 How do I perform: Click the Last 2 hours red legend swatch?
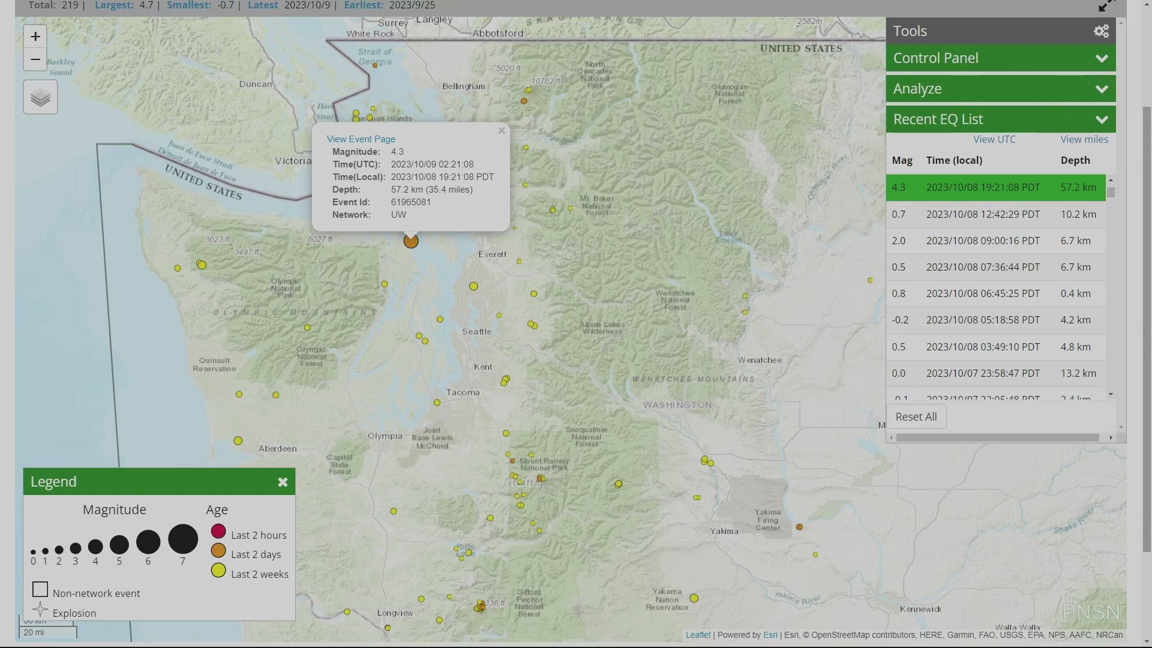pos(218,532)
